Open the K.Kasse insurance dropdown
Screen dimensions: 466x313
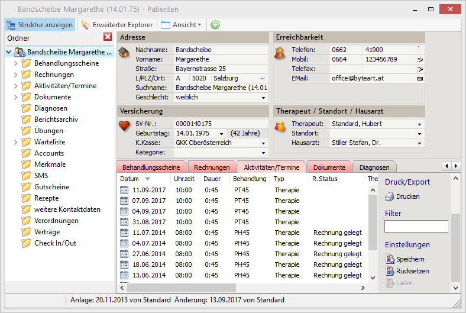(263, 143)
